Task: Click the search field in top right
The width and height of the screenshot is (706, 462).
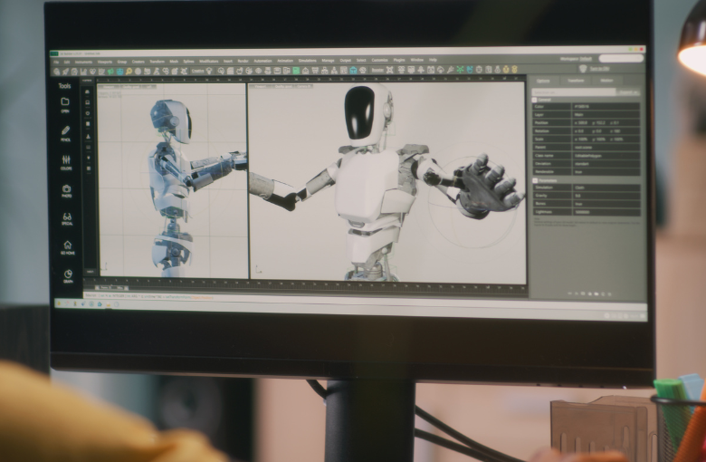Action: tap(621, 58)
